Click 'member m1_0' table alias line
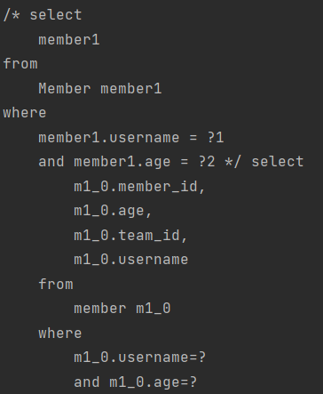 point(122,309)
